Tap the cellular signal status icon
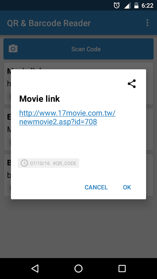Screen dimensions: 157x279 click(x=127, y=6)
